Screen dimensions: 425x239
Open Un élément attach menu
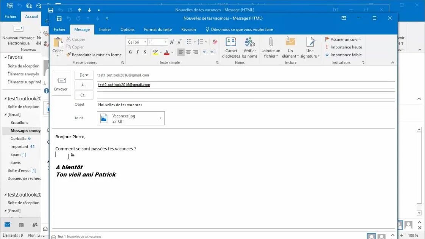click(290, 48)
